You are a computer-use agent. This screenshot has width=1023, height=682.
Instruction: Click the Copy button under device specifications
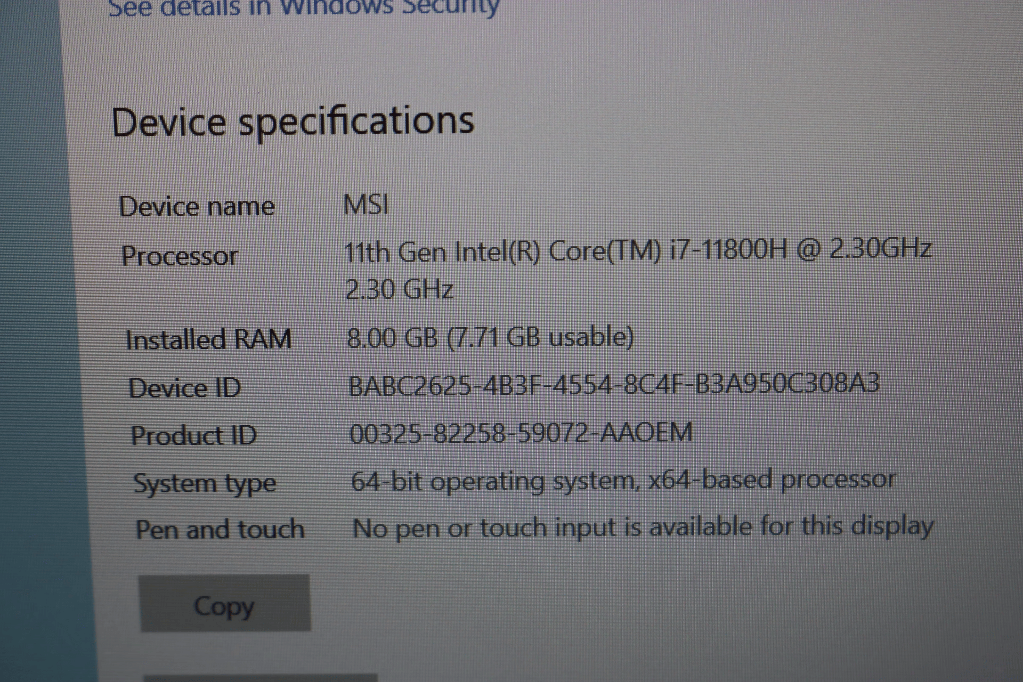click(225, 603)
